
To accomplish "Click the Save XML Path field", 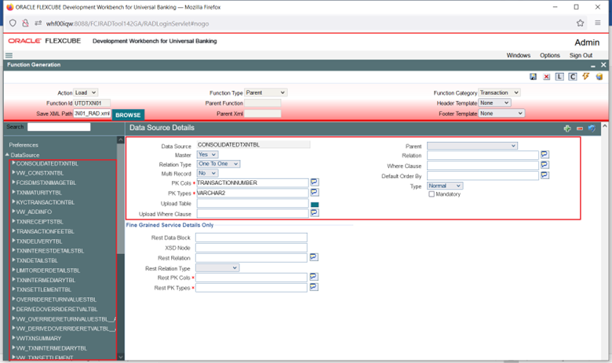I will [92, 114].
